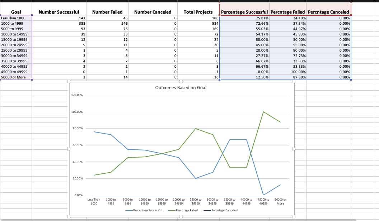This screenshot has height=221, width=379.
Task: Select the '5000 to 9999' goal cell
Action: point(16,29)
